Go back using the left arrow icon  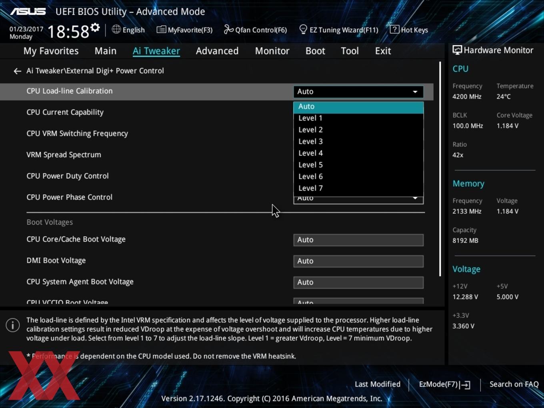coord(17,71)
